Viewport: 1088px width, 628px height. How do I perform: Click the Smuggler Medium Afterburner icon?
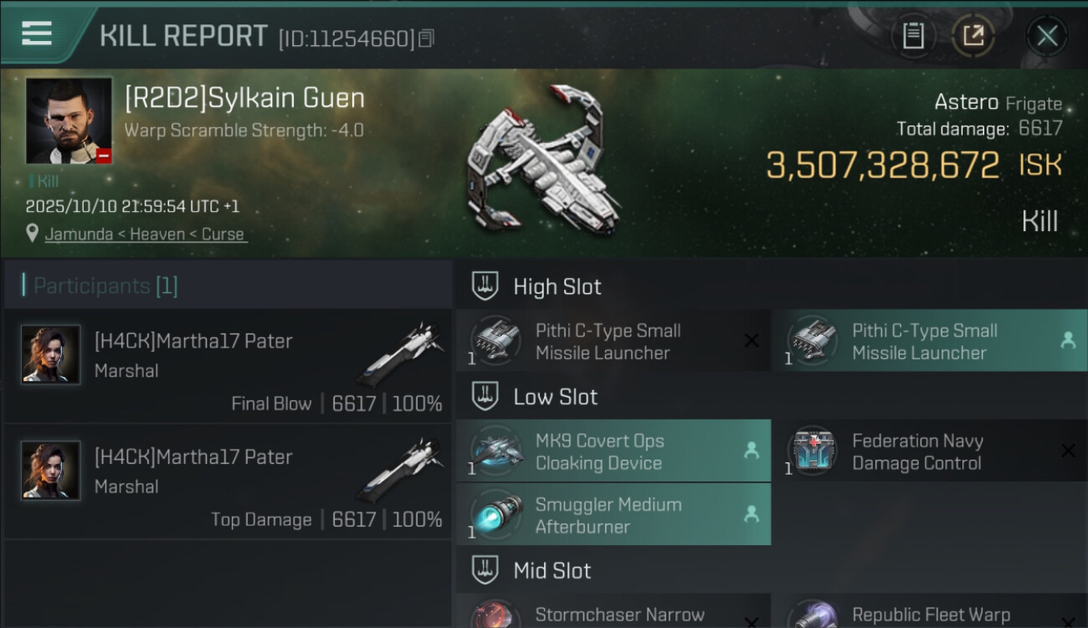point(496,515)
